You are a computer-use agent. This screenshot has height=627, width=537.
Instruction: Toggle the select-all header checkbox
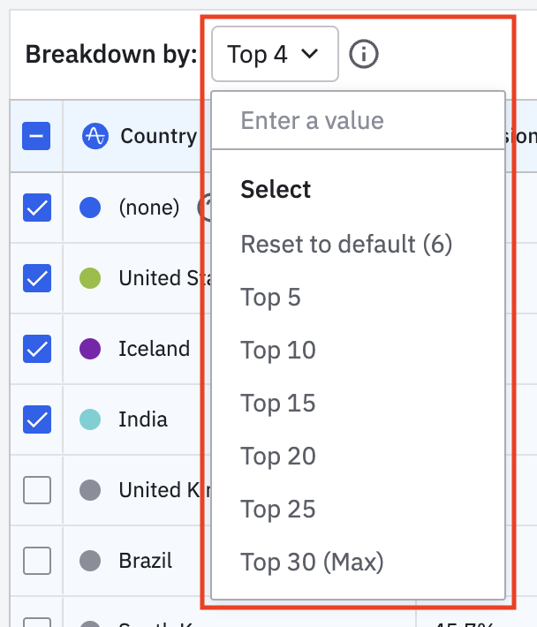[x=36, y=136]
